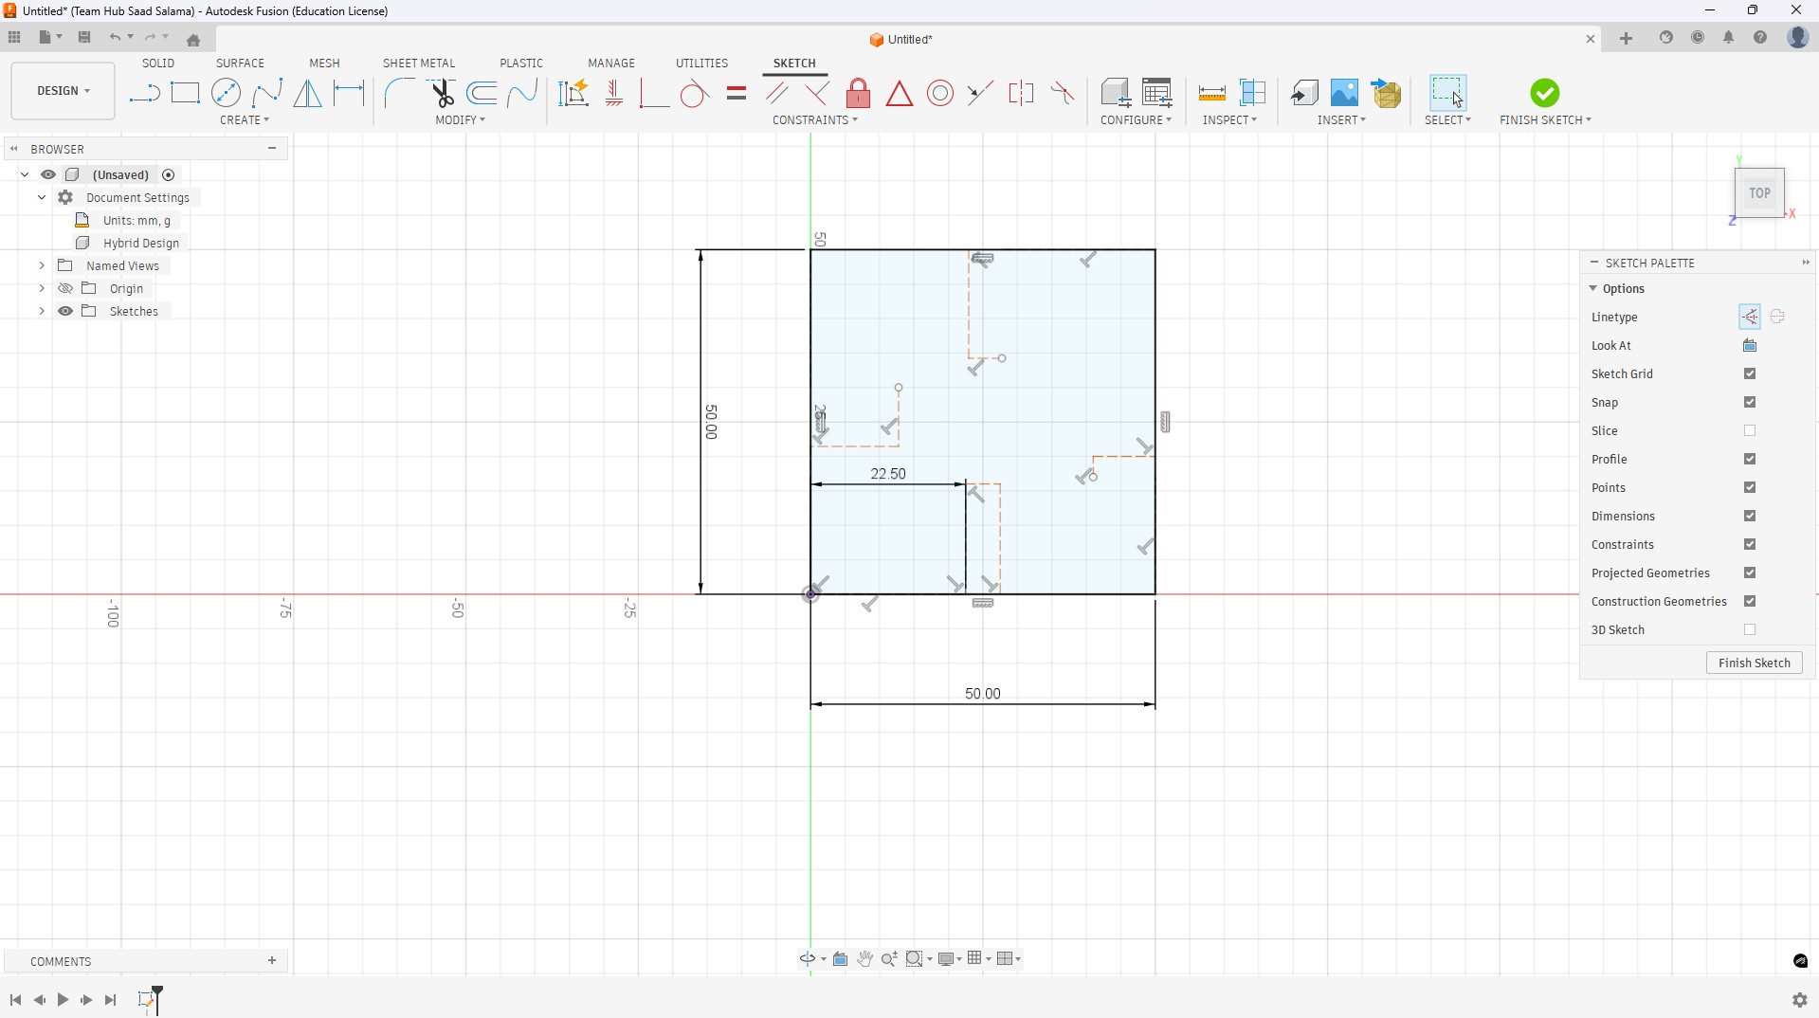1819x1018 pixels.
Task: Enable the Slice checkbox
Action: point(1750,430)
